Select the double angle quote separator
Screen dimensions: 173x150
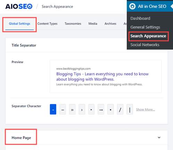click(x=72, y=109)
